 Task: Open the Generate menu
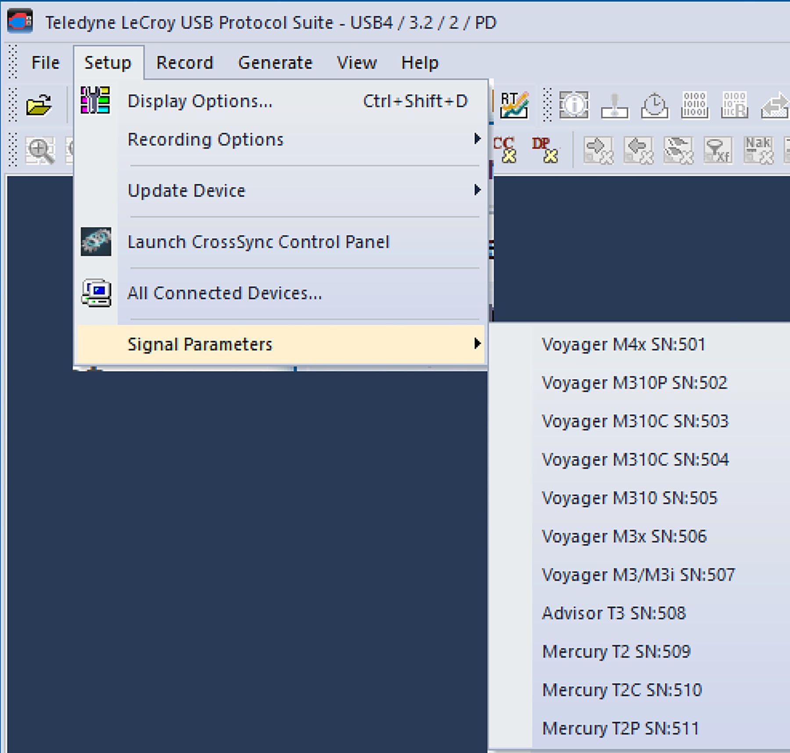pyautogui.click(x=275, y=62)
